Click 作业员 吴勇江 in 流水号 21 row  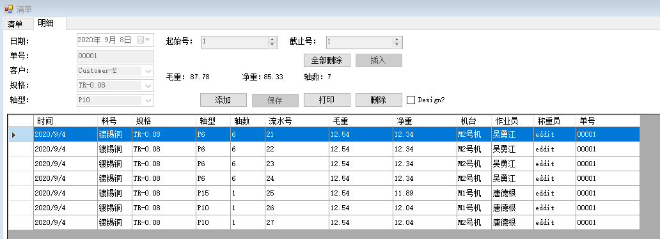[x=512, y=134]
